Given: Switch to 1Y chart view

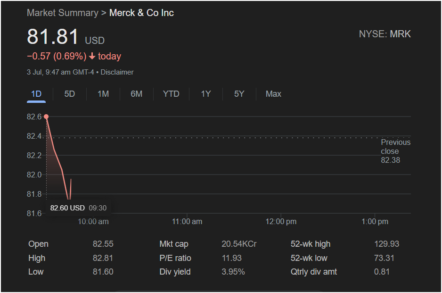Looking at the screenshot, I should 206,94.
